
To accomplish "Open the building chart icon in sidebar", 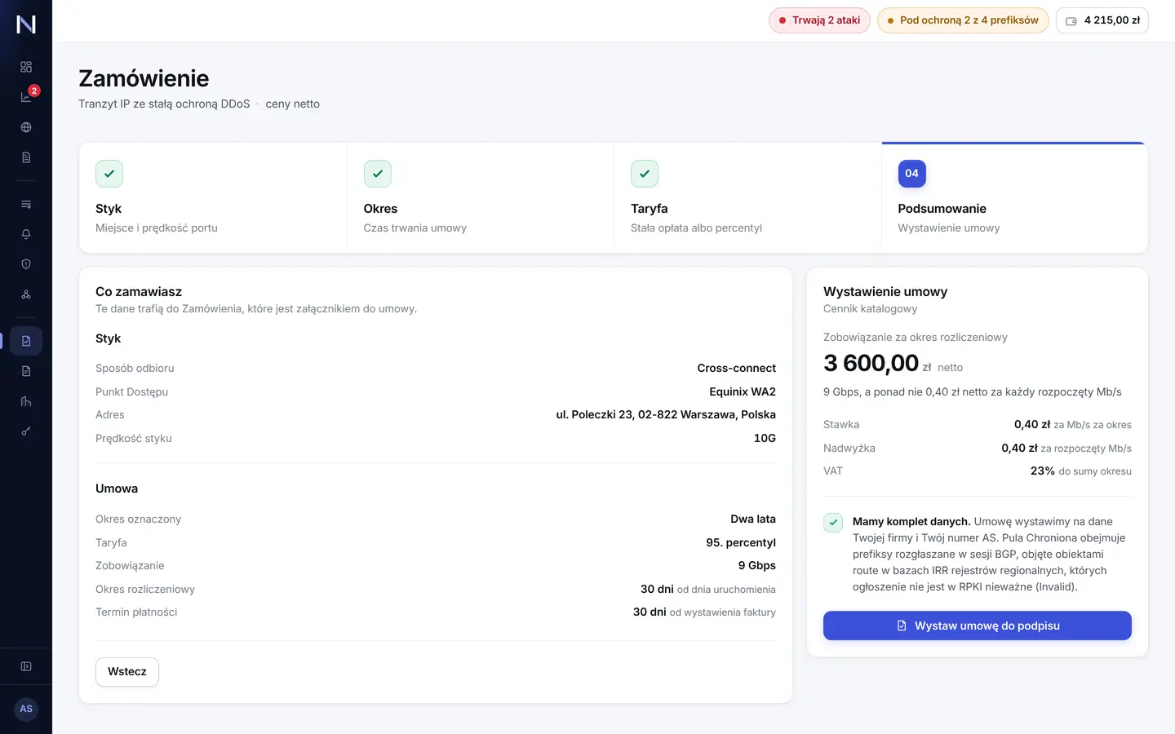I will 26,401.
